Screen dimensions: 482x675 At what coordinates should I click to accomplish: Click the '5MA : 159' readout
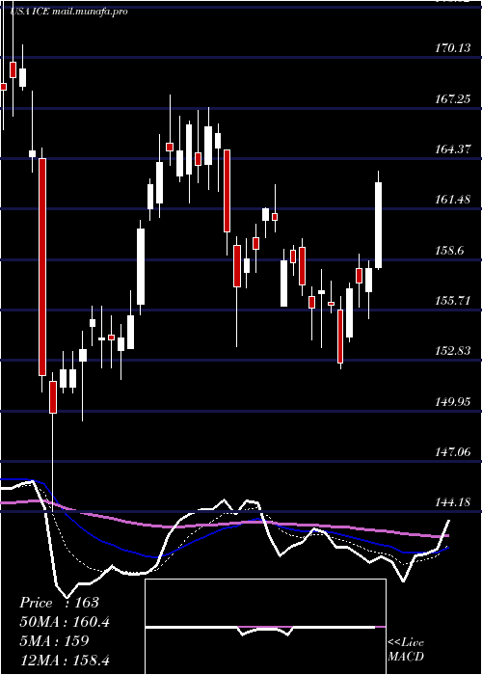tap(54, 640)
